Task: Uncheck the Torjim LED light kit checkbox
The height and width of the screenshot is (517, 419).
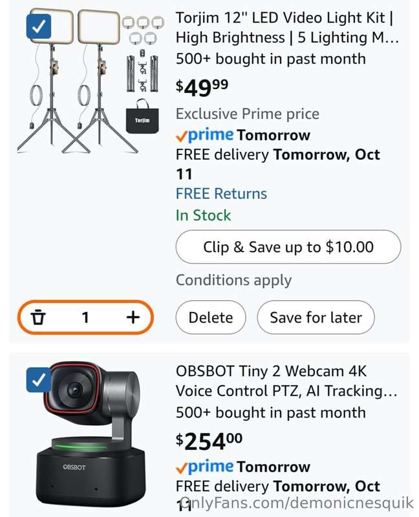Action: 39,26
